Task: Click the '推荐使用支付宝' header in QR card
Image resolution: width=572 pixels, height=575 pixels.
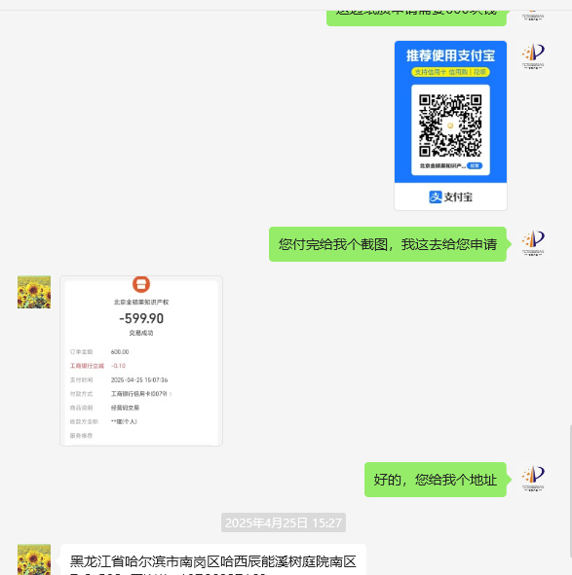Action: pyautogui.click(x=450, y=55)
